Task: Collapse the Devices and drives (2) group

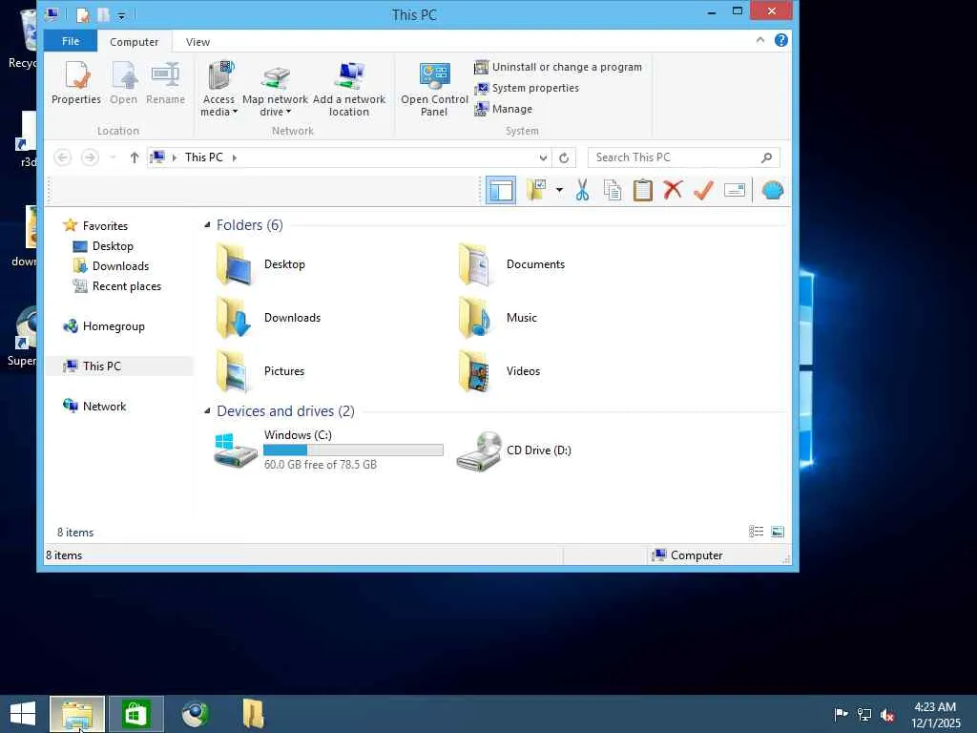Action: pos(207,411)
